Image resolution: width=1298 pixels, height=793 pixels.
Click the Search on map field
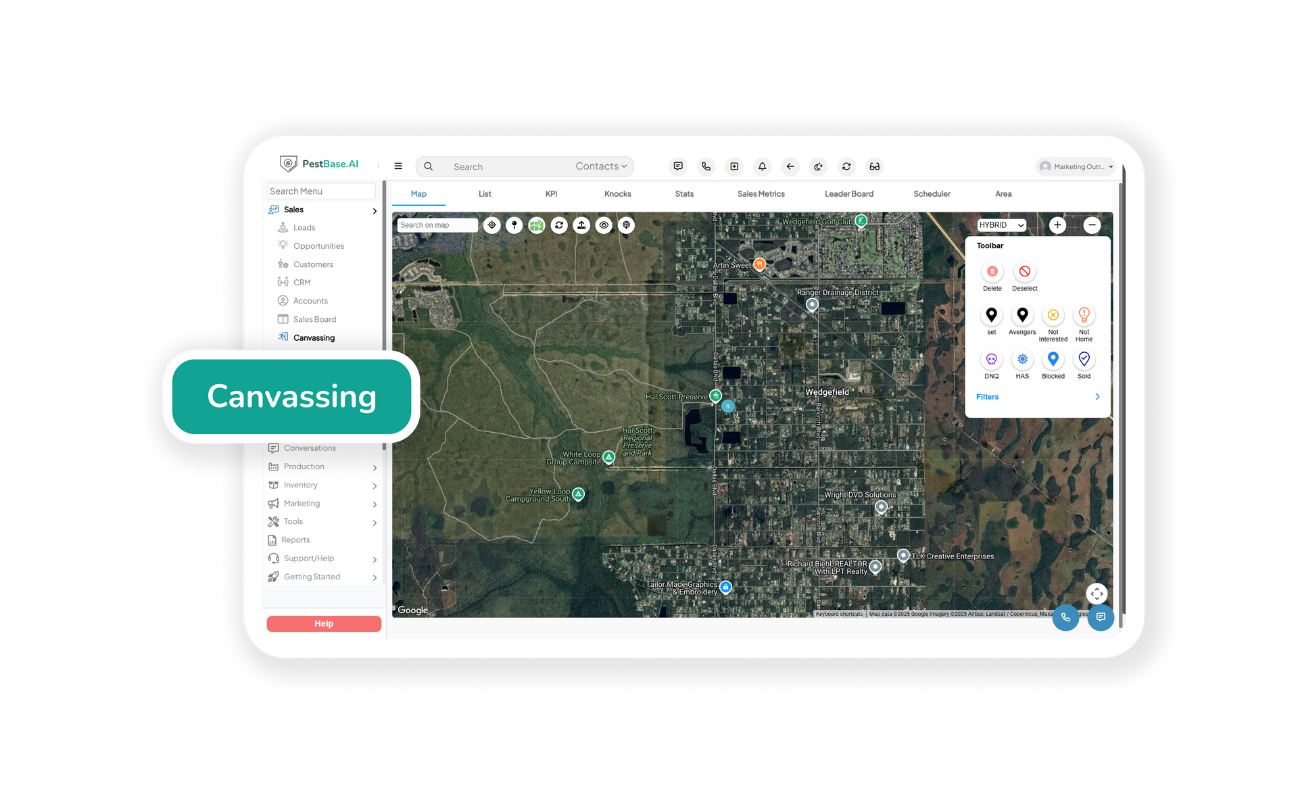tap(437, 225)
